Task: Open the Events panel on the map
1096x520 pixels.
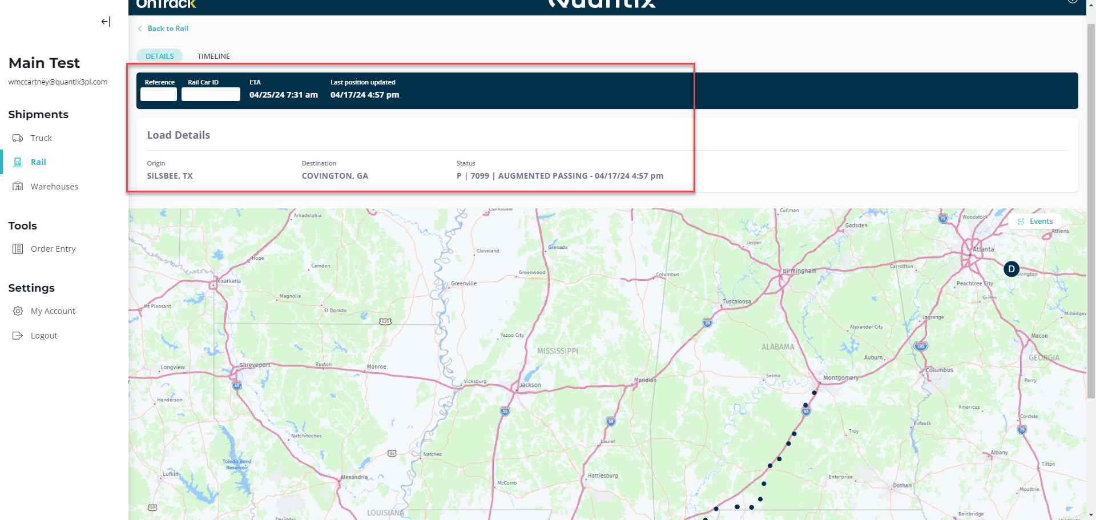Action: click(x=1035, y=221)
